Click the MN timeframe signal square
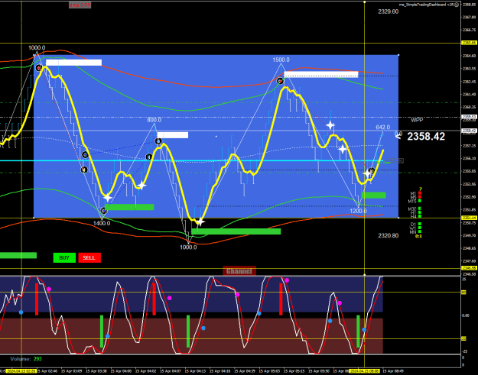The height and width of the screenshot is (375, 478). coord(420,231)
